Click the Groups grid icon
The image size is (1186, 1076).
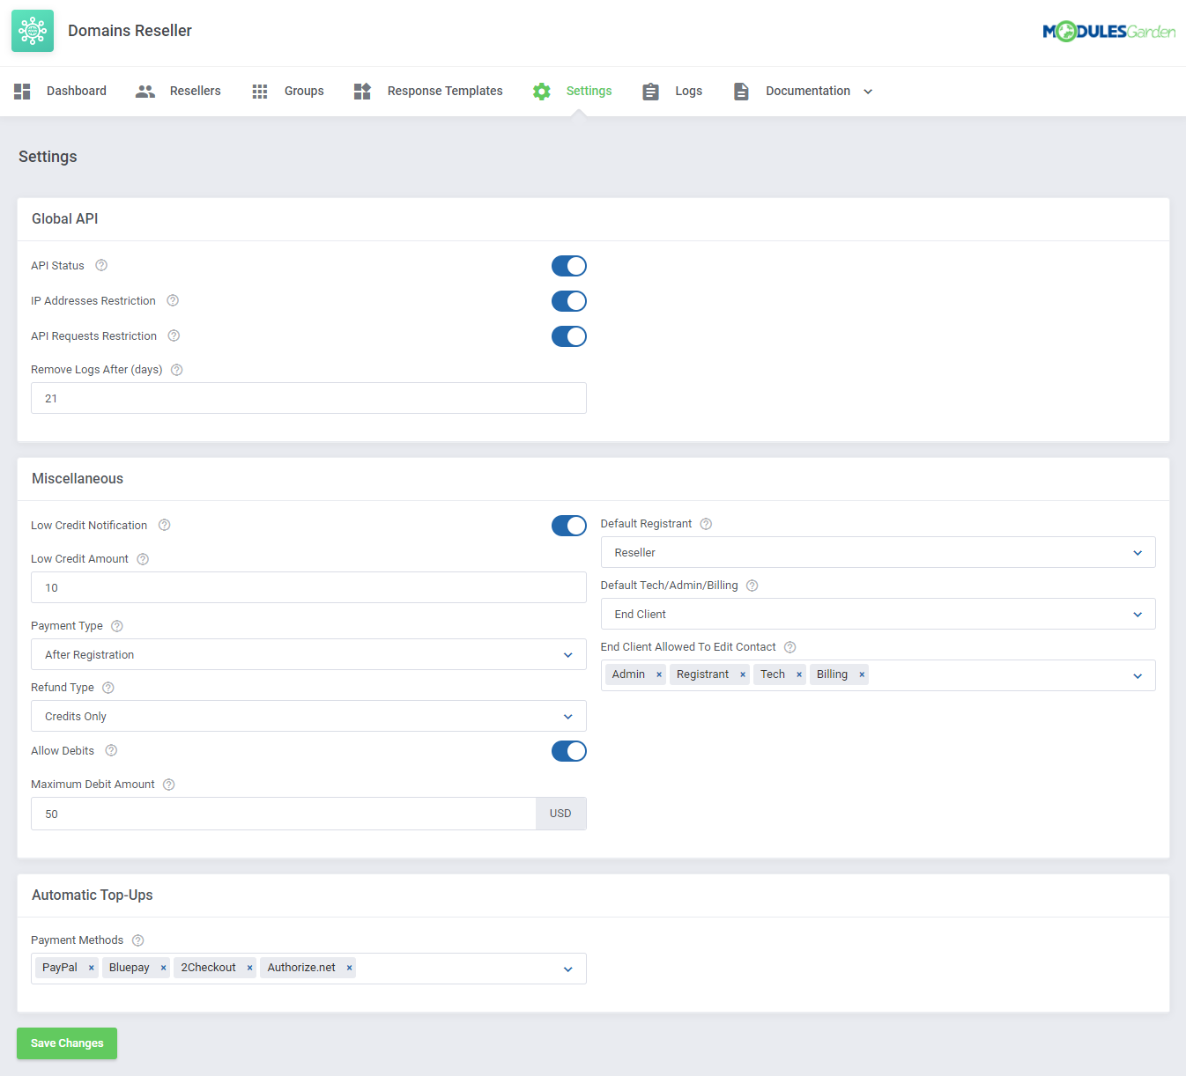coord(259,91)
